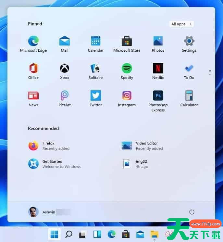This screenshot has height=242, width=223.
Task: Open the Twitter app
Action: (x=96, y=99)
